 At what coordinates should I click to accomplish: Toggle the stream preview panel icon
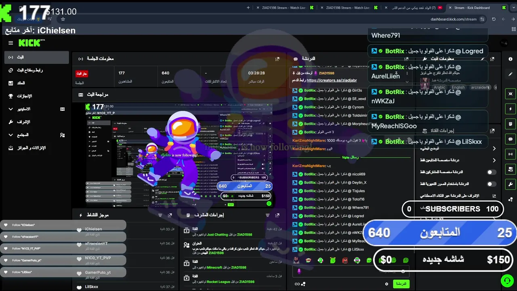point(511,94)
